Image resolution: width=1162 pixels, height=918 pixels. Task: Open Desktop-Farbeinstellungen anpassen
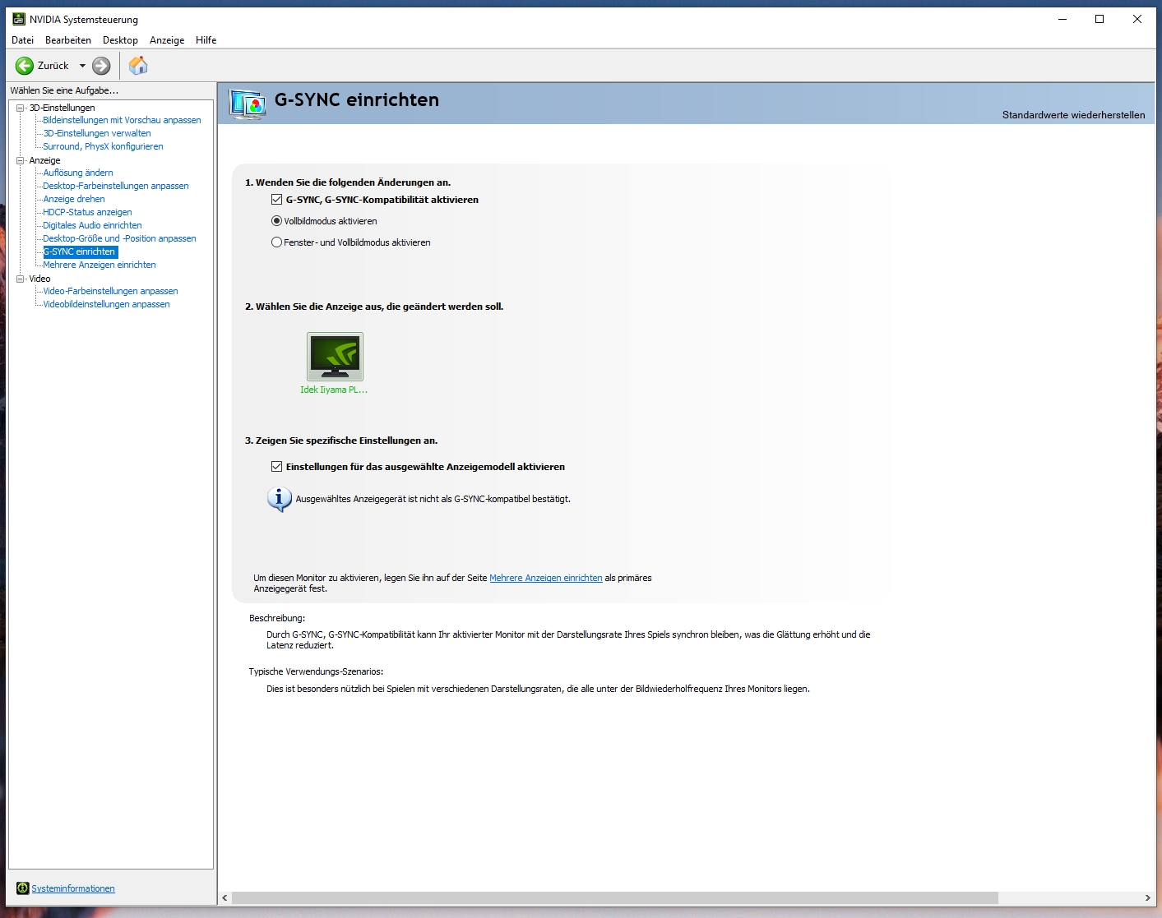click(x=116, y=186)
